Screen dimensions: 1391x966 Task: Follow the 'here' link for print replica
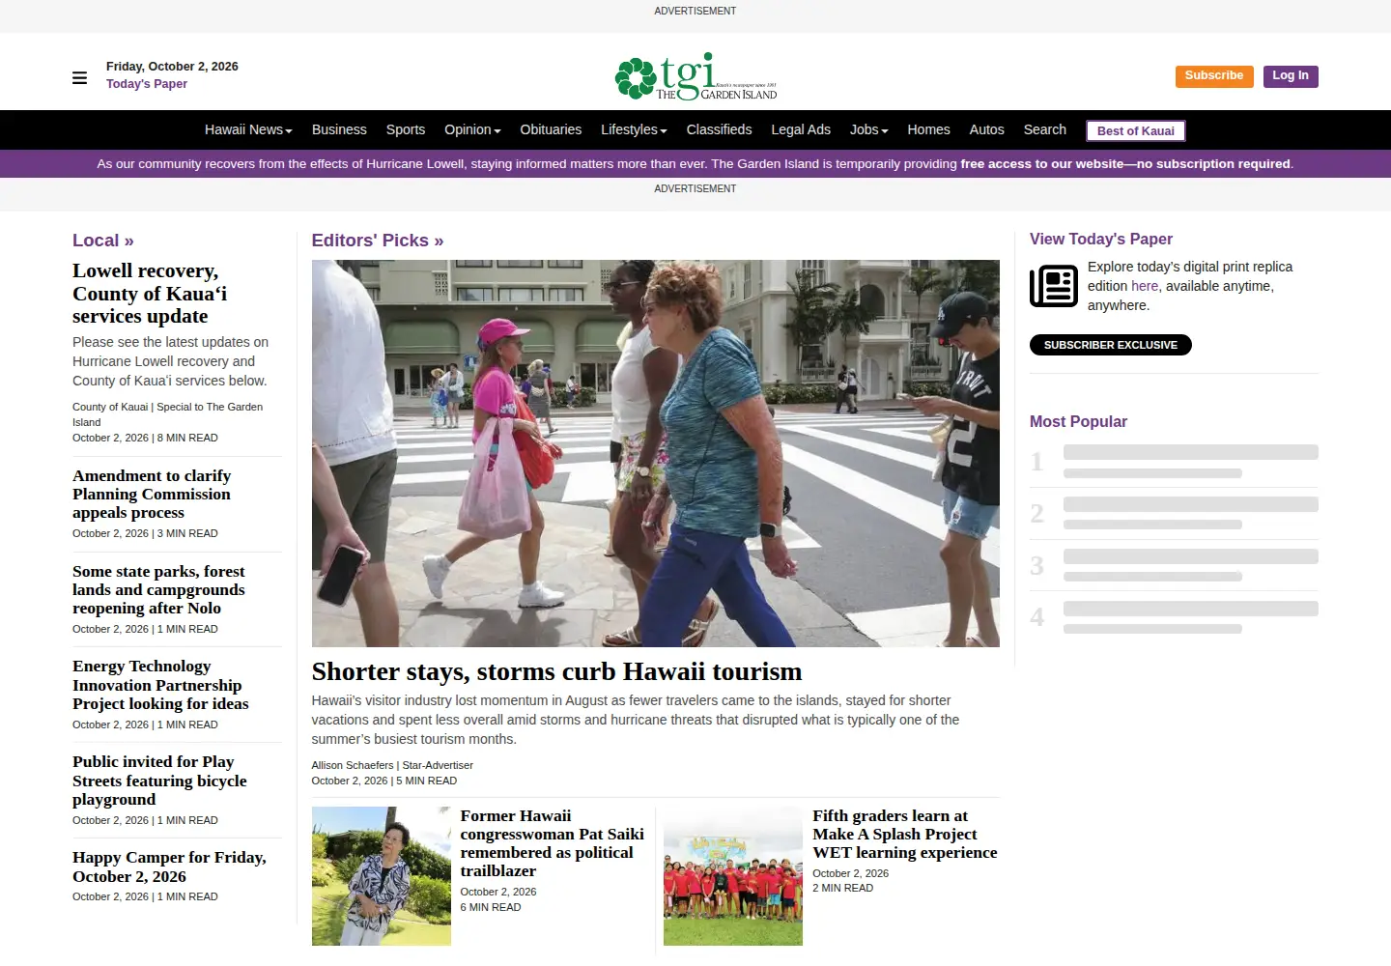[x=1145, y=286]
